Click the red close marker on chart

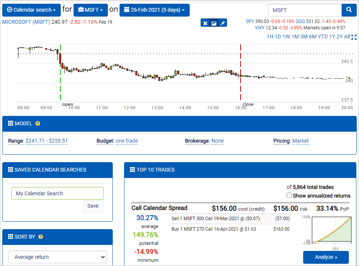[x=241, y=72]
